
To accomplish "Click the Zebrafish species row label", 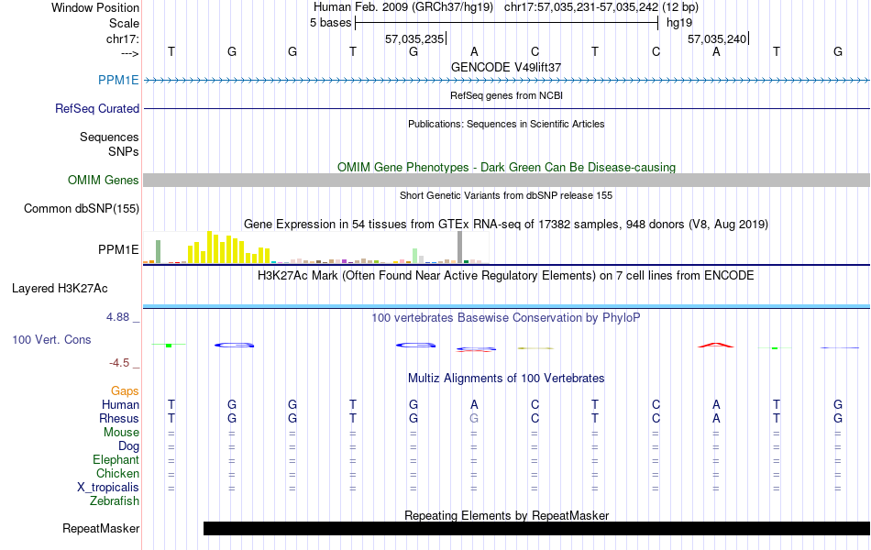I will coord(115,501).
